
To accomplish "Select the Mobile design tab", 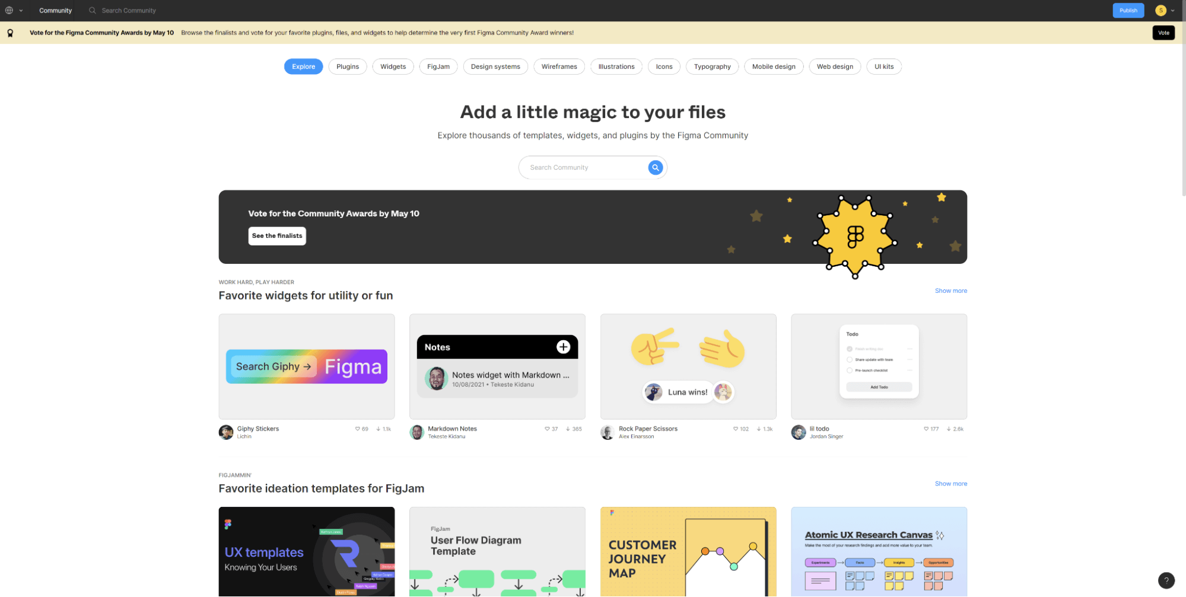I will tap(774, 66).
